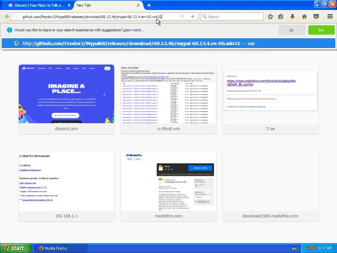Show bookmarks list icon
The width and height of the screenshot is (337, 253).
[281, 16]
